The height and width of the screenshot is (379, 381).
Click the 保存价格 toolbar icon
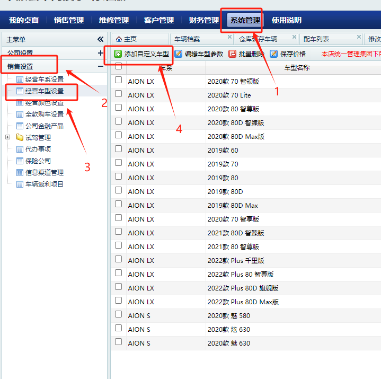point(274,54)
